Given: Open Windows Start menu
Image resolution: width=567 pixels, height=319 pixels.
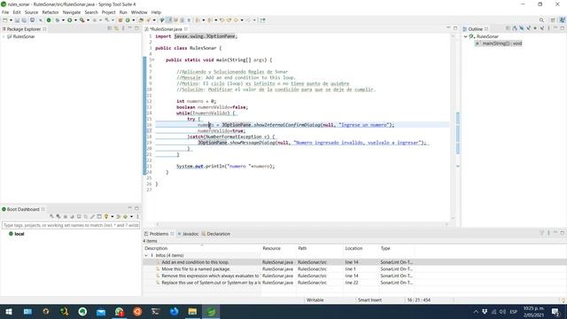Looking at the screenshot, I should click(9, 312).
